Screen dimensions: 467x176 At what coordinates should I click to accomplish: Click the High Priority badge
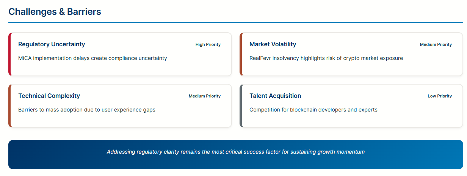click(208, 45)
